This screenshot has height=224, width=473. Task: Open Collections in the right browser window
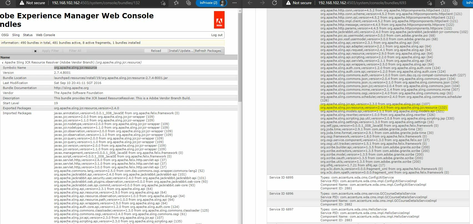pos(455,3)
